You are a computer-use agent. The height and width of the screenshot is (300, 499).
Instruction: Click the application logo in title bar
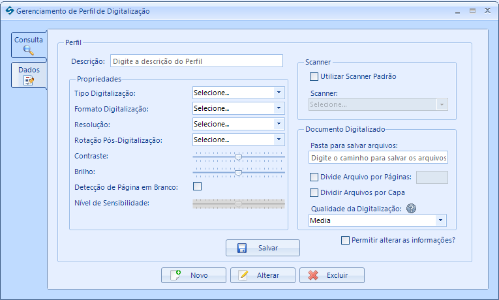coord(8,11)
